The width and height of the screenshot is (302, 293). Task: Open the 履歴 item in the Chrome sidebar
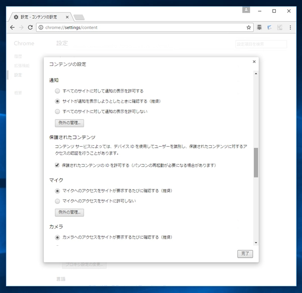pos(18,56)
